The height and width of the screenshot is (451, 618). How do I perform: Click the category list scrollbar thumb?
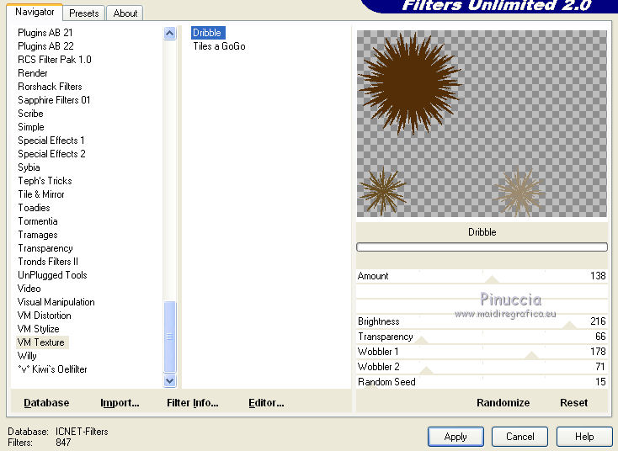point(169,337)
